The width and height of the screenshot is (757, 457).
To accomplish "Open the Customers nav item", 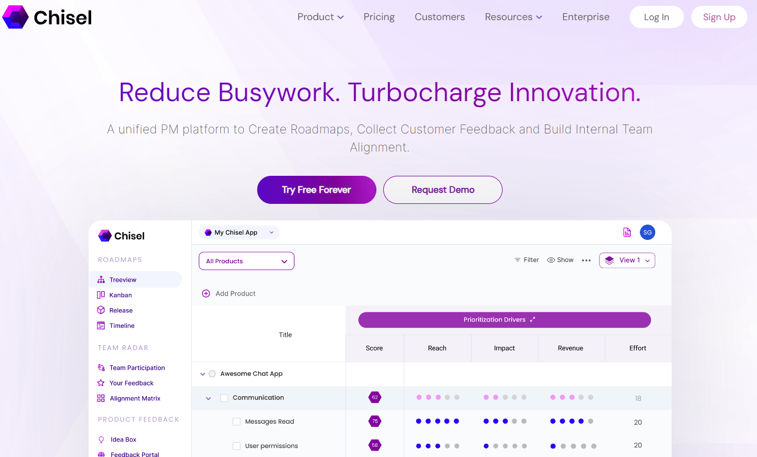I will [x=440, y=17].
